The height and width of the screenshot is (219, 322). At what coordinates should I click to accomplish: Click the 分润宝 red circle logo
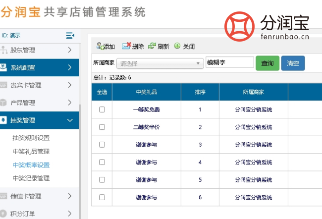239,26
